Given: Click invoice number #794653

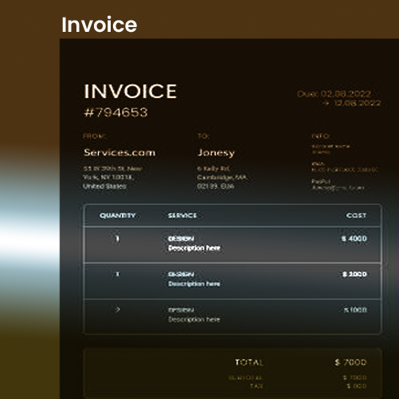Looking at the screenshot, I should 115,112.
